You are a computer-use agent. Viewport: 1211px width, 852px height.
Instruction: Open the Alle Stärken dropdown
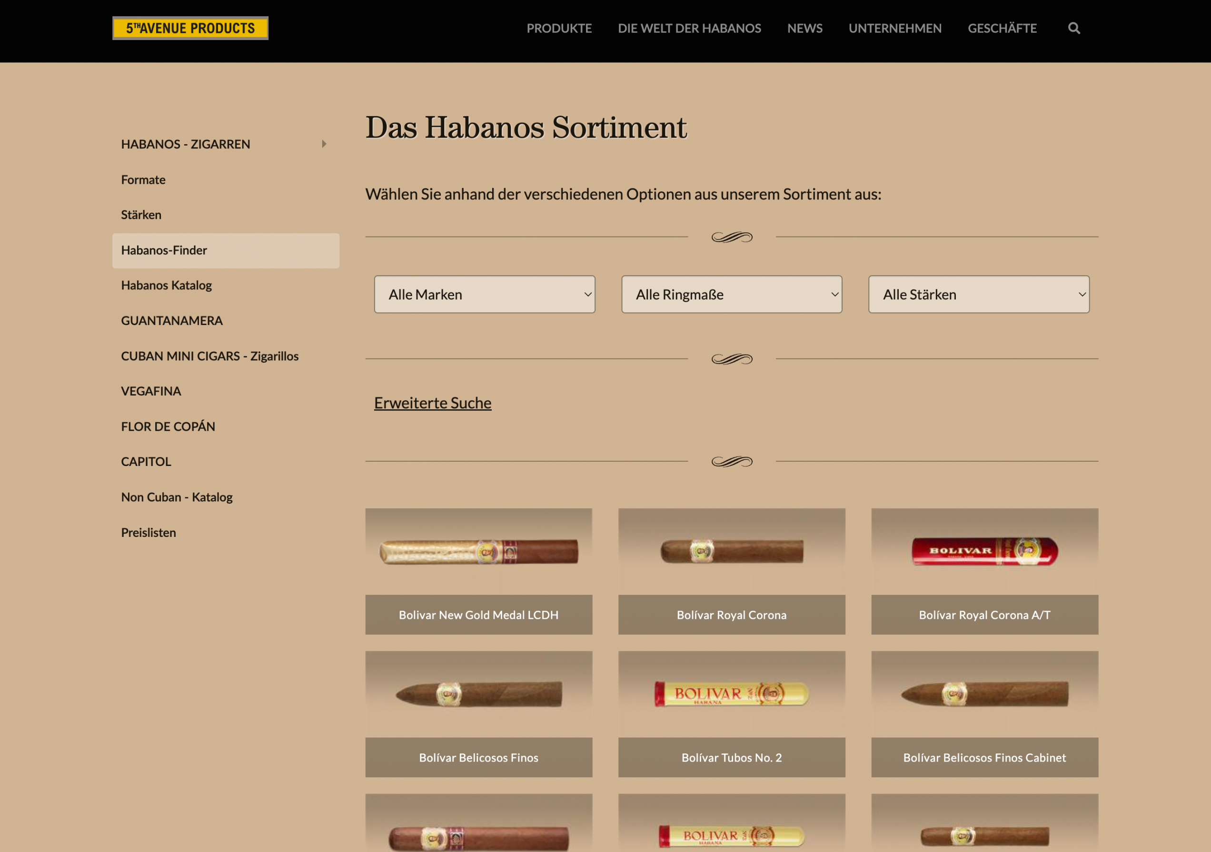(978, 294)
